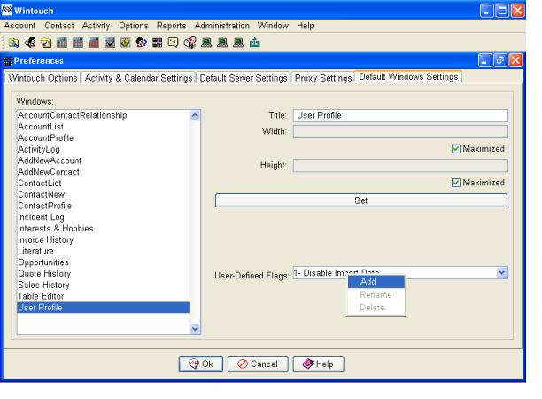542x399 pixels.
Task: Select Table Editor in Windows list
Action: pyautogui.click(x=104, y=296)
